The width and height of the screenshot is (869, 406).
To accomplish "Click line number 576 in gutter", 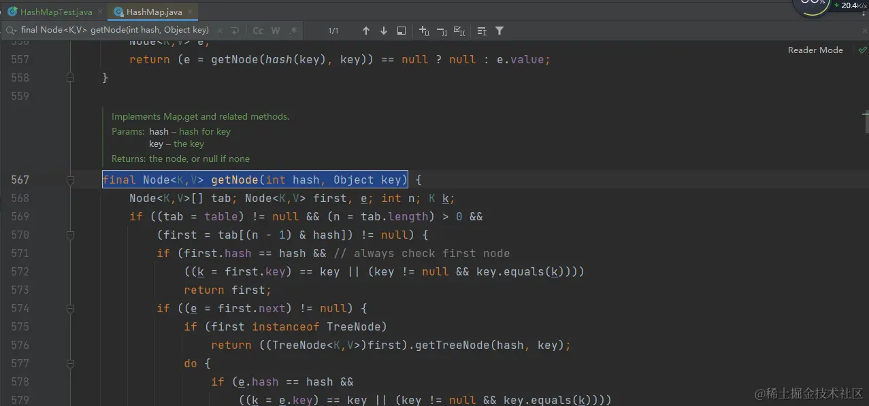I will coord(20,345).
